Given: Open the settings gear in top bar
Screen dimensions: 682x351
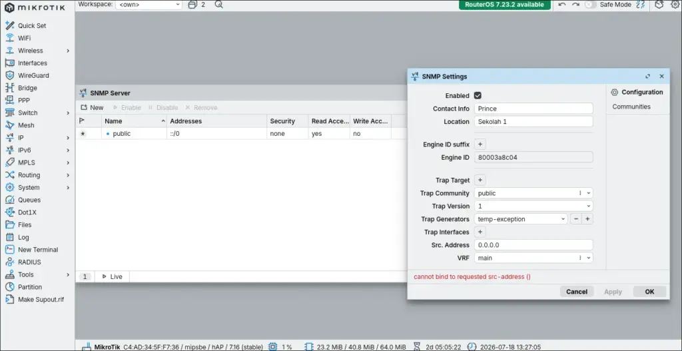Looking at the screenshot, I should [675, 5].
